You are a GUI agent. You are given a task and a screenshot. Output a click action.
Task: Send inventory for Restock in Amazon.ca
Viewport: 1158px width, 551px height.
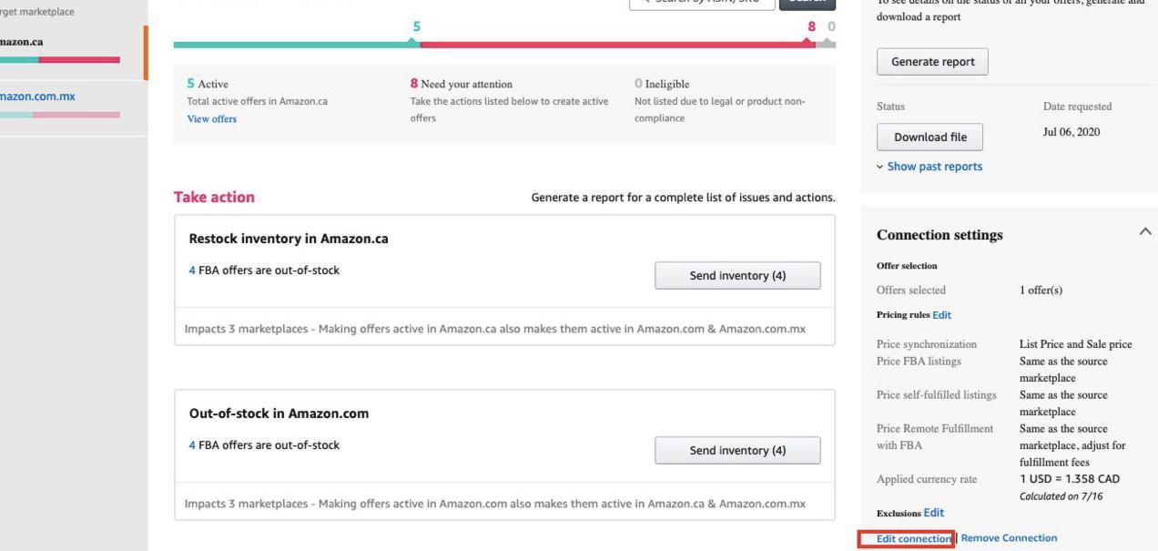[737, 275]
